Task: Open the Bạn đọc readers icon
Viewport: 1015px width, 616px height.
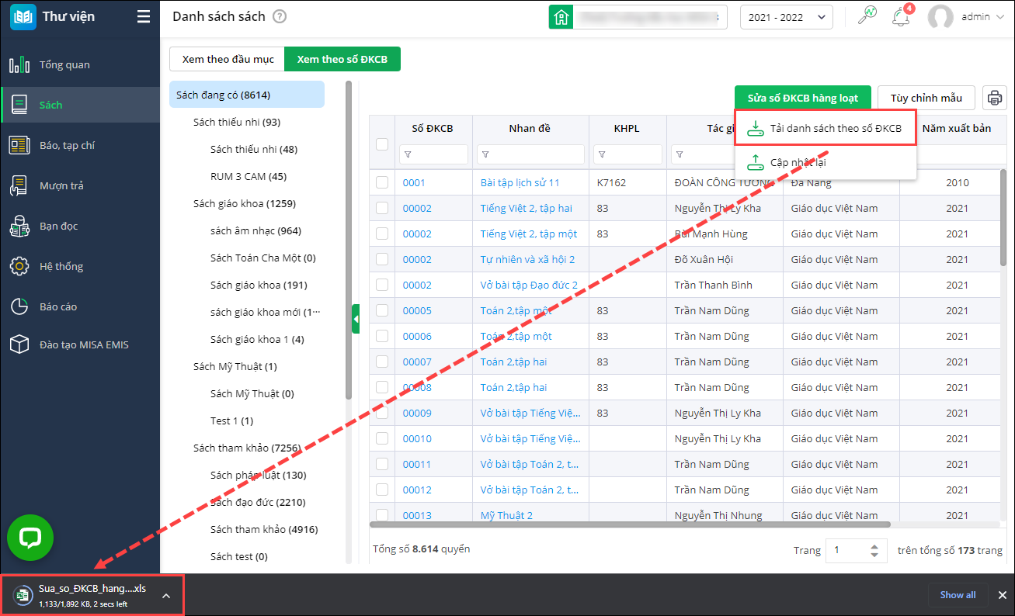Action: click(x=19, y=226)
